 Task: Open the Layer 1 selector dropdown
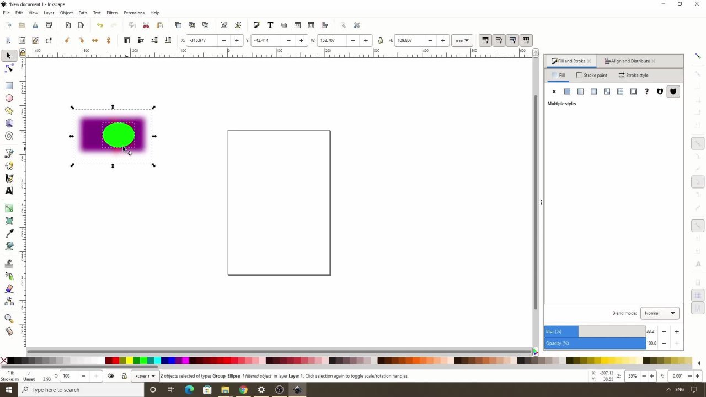(x=146, y=376)
